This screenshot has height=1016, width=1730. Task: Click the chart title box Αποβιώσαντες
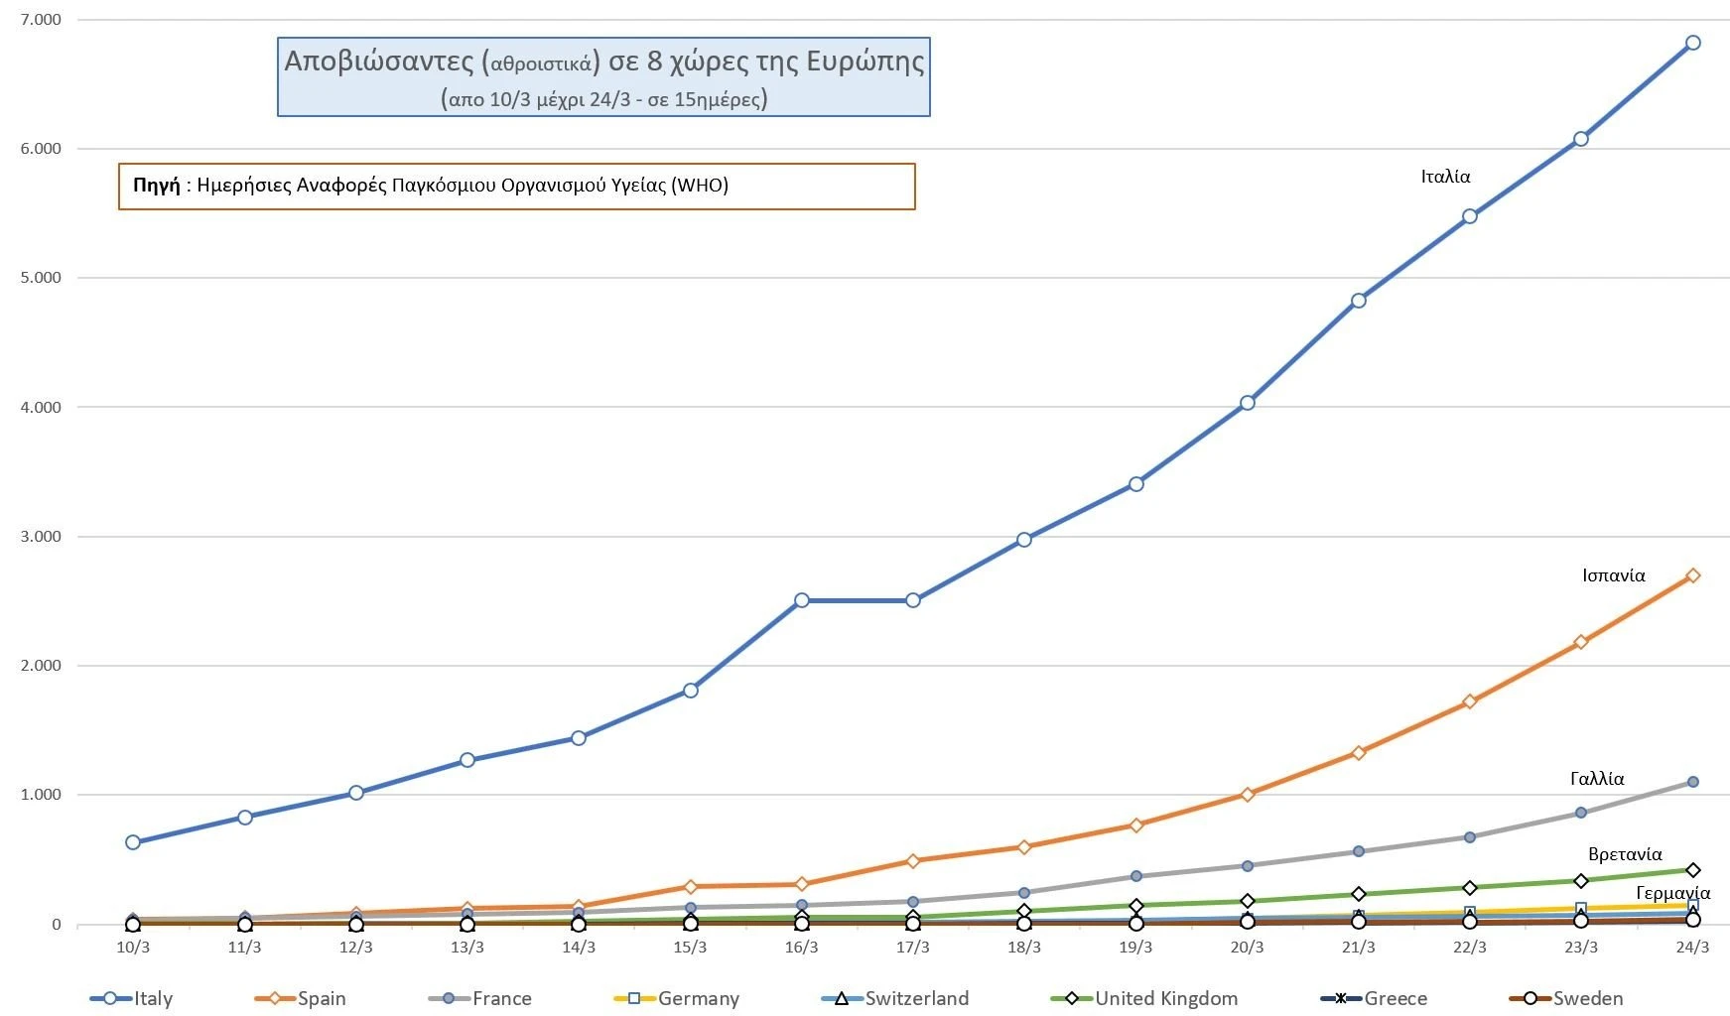click(603, 76)
